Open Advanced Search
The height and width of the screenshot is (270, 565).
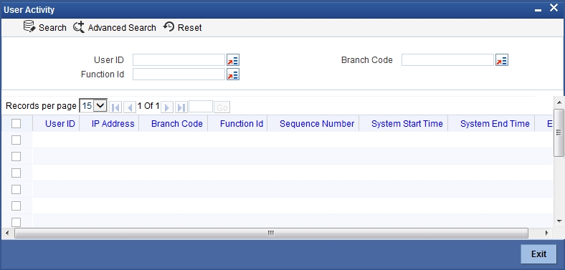click(115, 27)
